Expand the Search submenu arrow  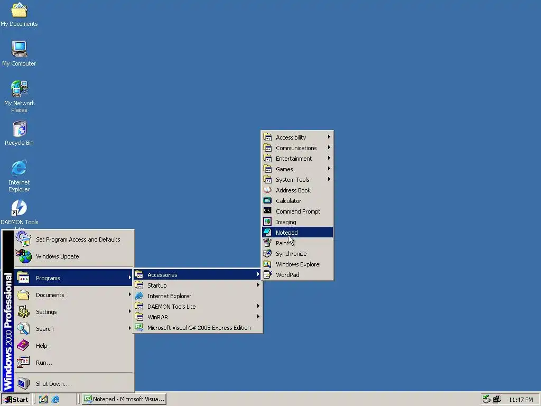129,328
